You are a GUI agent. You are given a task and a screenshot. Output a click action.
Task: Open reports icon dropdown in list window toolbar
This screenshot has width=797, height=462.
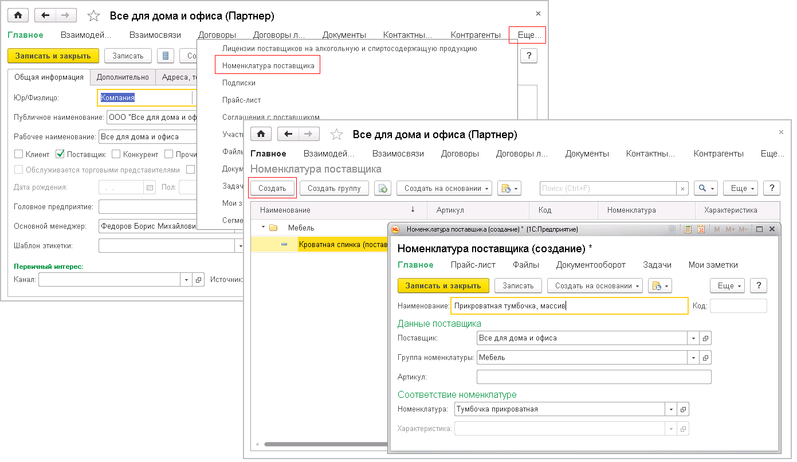pyautogui.click(x=509, y=188)
